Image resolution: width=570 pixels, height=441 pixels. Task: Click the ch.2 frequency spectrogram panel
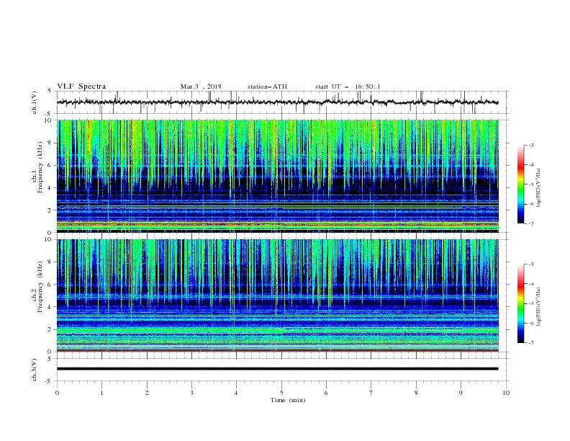click(277, 295)
